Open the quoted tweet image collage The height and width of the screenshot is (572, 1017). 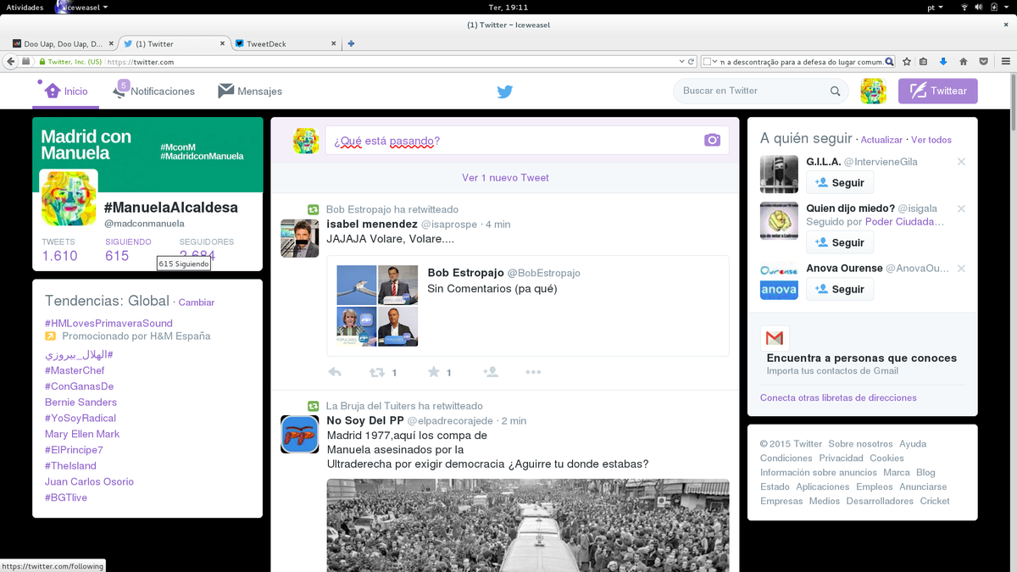point(377,306)
